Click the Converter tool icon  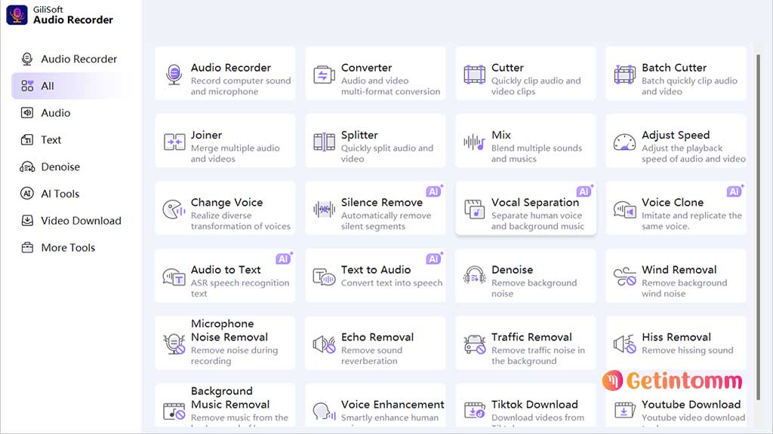pos(324,75)
